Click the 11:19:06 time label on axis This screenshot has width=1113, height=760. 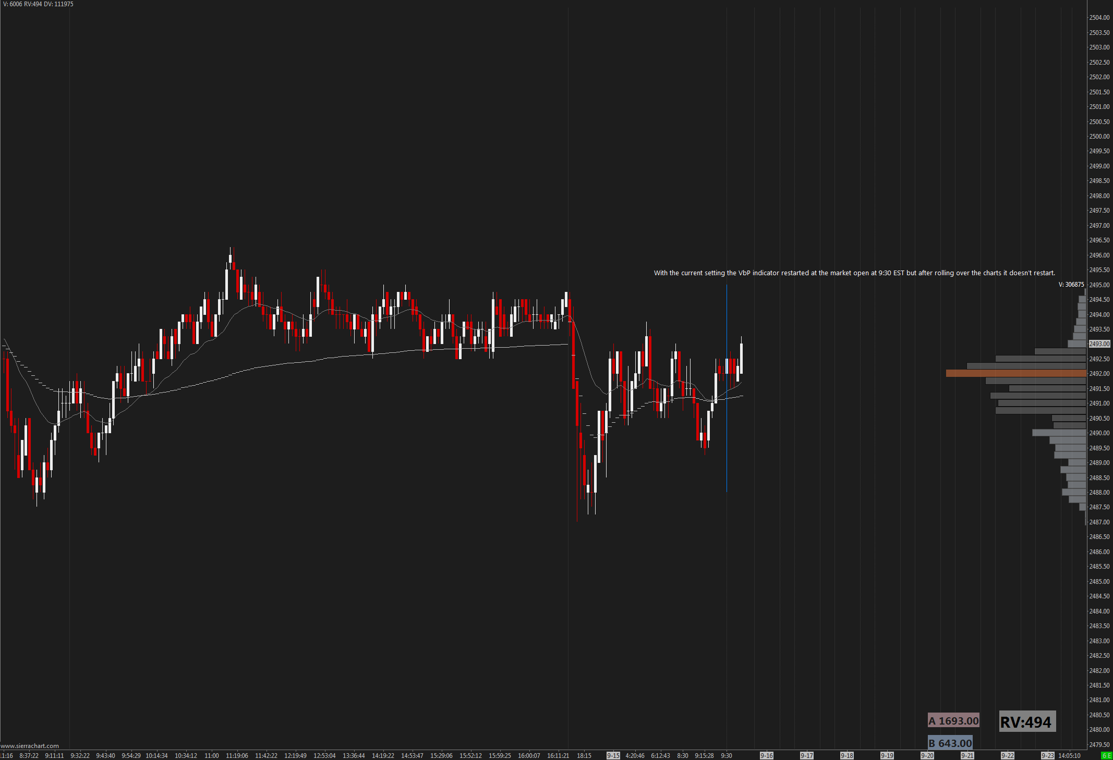pyautogui.click(x=237, y=755)
